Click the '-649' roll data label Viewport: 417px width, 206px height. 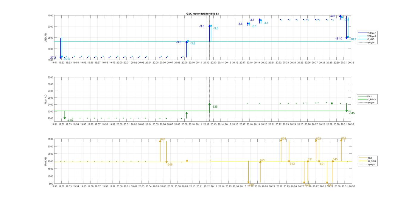click(169, 164)
